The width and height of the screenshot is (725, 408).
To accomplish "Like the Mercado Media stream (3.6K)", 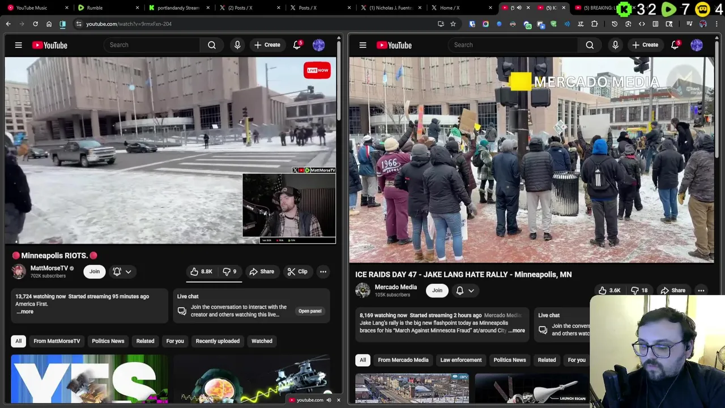I will tap(609, 290).
